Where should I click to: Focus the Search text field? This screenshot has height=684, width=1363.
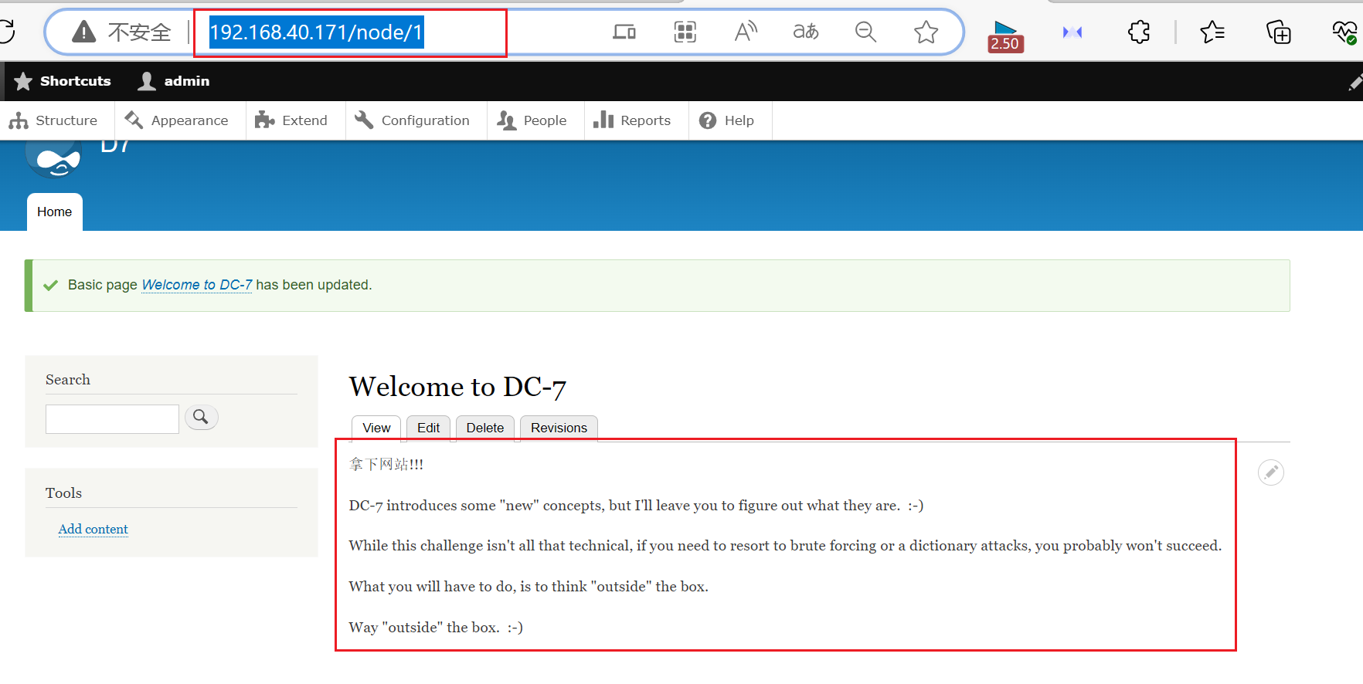[112, 419]
